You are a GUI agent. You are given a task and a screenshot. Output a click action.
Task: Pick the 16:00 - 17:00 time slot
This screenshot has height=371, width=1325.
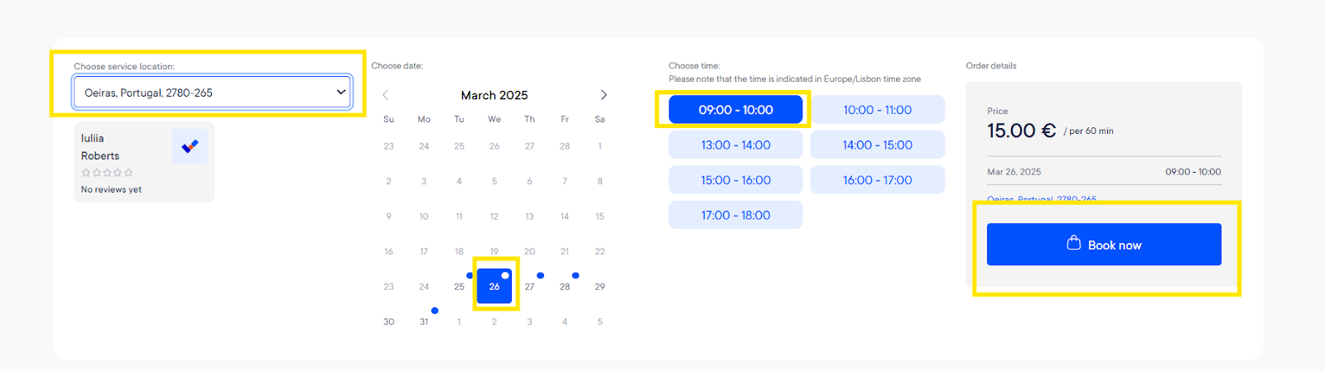tap(877, 180)
